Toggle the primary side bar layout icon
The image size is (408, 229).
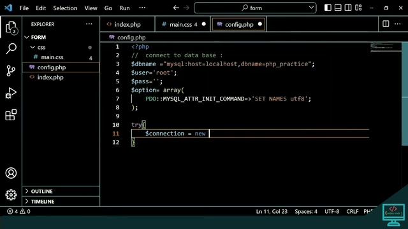(x=328, y=8)
